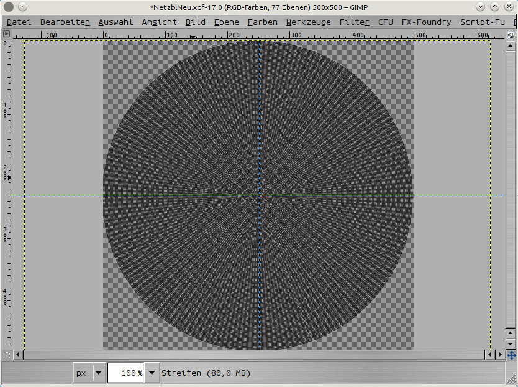Toggle the Quick Mask button
Image resolution: width=518 pixels, height=387 pixels.
[x=6, y=355]
